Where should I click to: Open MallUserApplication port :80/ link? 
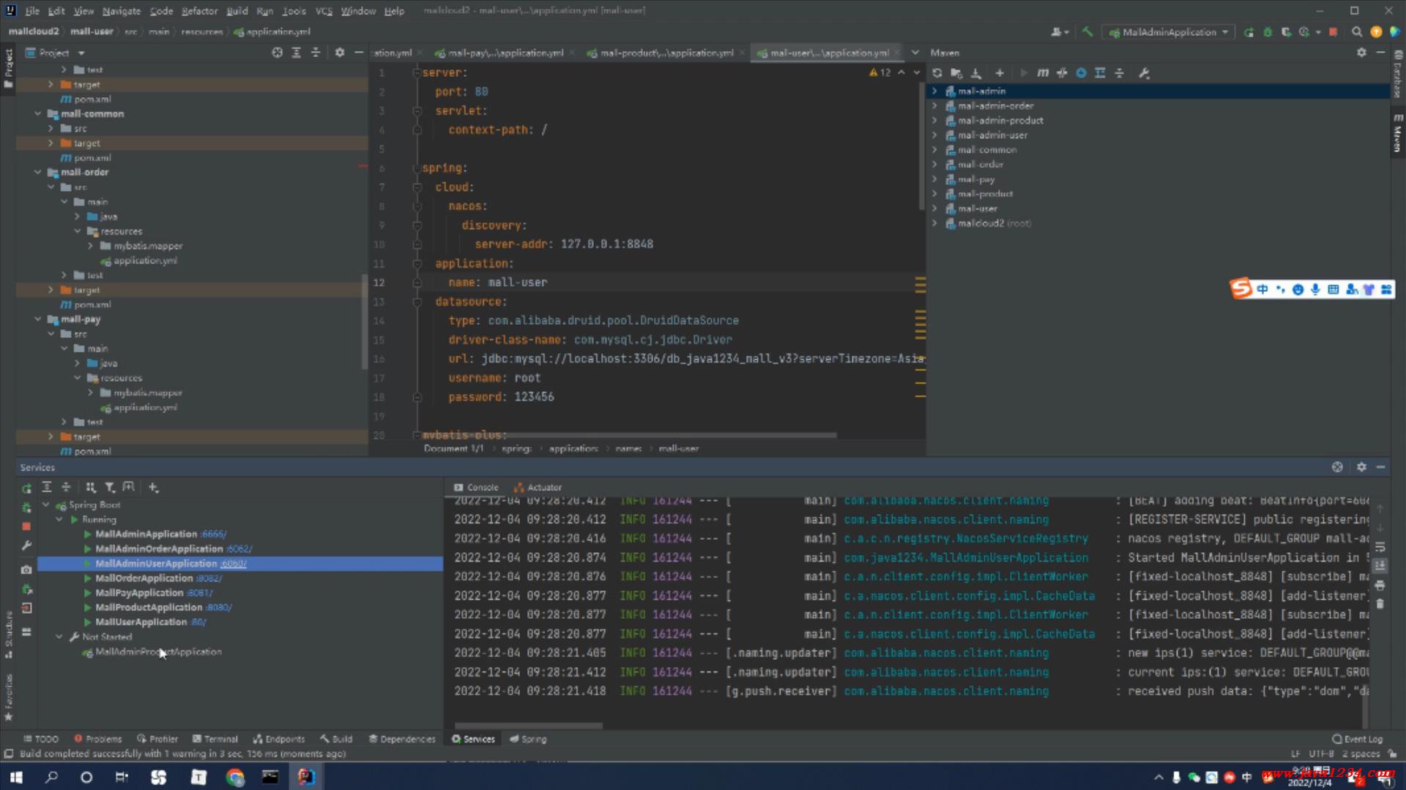(198, 622)
